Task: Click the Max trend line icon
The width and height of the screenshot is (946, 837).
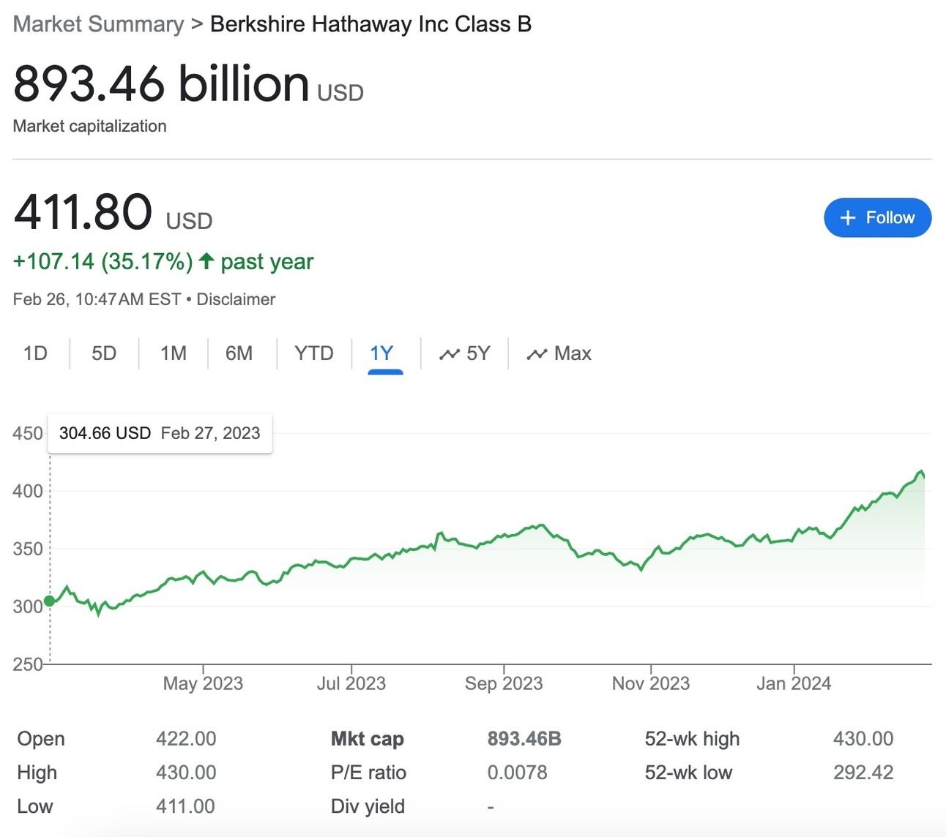Action: (x=537, y=355)
